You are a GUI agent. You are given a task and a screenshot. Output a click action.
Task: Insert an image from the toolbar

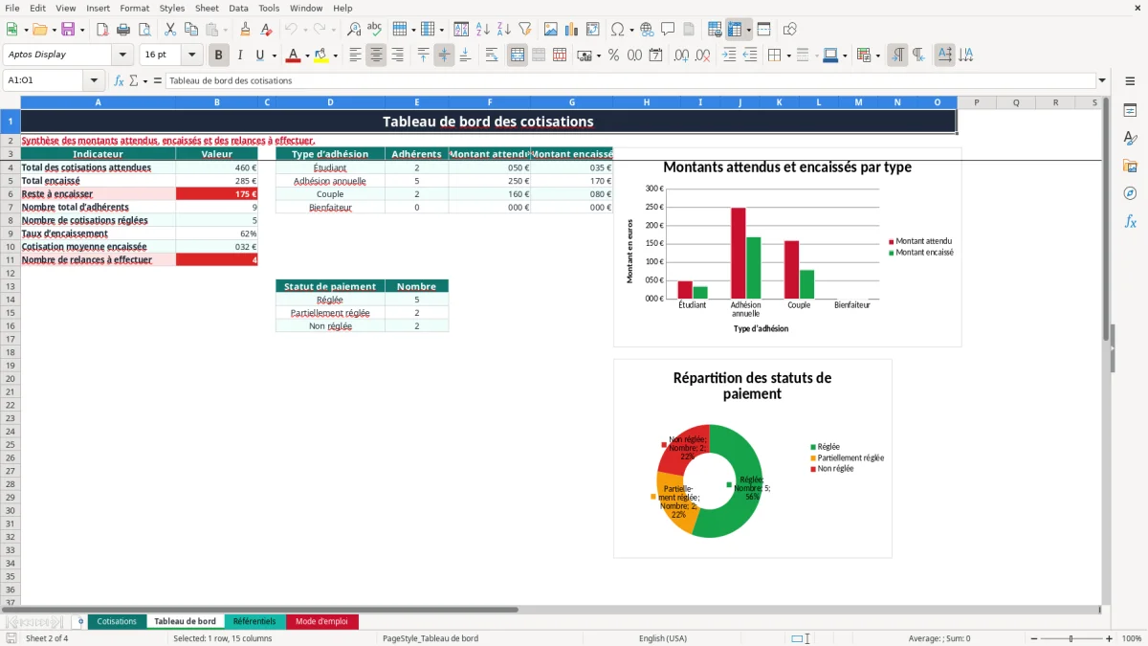click(551, 30)
